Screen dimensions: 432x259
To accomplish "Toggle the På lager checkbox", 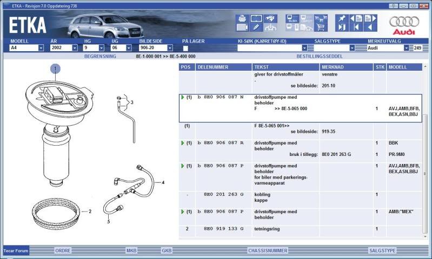I will (185, 48).
